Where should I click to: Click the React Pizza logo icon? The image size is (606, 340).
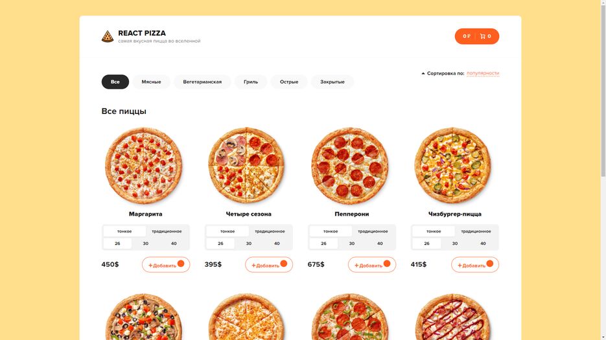coord(108,36)
